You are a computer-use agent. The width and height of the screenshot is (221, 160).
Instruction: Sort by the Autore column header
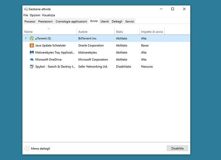96,31
